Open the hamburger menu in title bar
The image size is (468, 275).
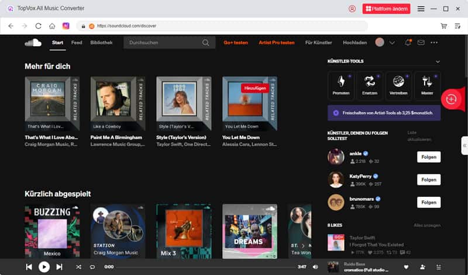pyautogui.click(x=421, y=9)
